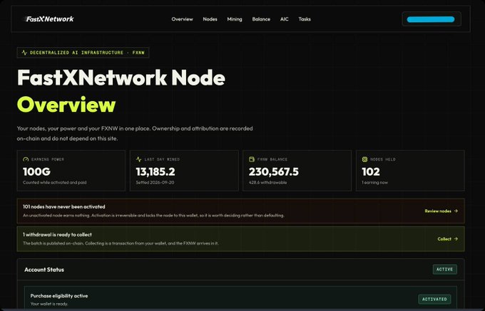Select the 100G earning power value
485x311 pixels.
point(36,172)
